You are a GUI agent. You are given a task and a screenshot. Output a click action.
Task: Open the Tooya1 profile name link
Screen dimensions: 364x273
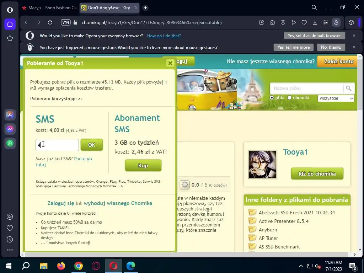point(295,152)
